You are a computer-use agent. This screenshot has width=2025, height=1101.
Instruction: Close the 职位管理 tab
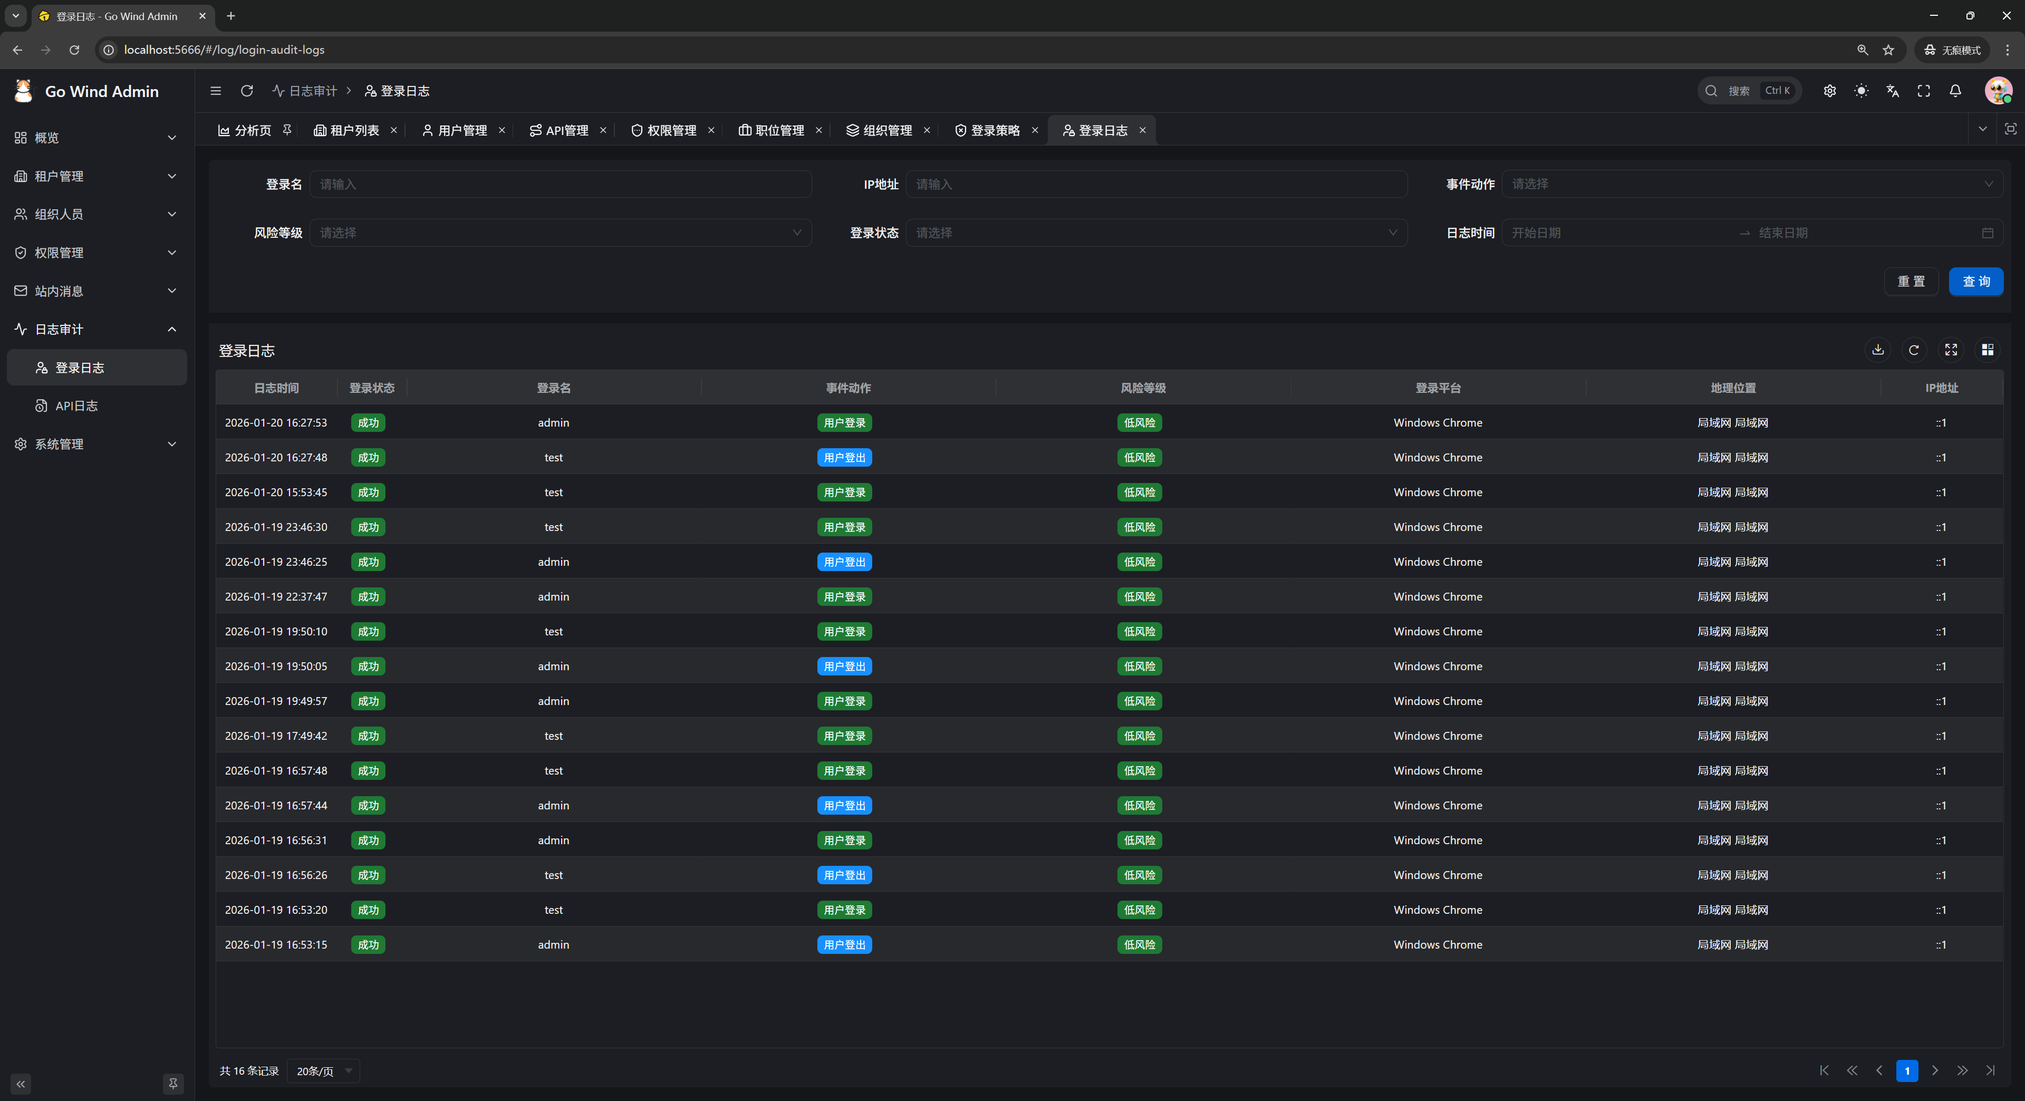818,130
